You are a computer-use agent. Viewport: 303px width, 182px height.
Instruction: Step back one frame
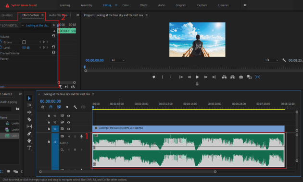(189, 77)
